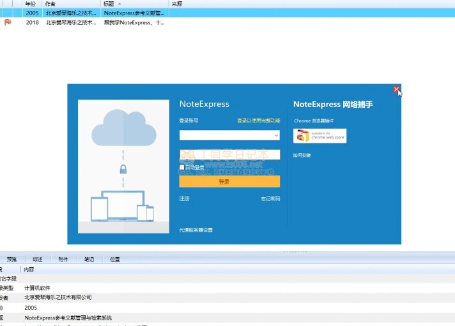Click the Chrome Web Store badge icon
Viewport: 455px width, 326px height.
pos(320,136)
